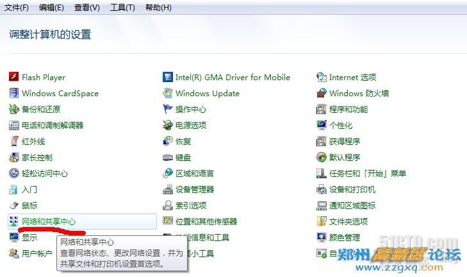This screenshot has height=277, width=467.
Task: Open the 电源选项 link
Action: [x=191, y=125]
